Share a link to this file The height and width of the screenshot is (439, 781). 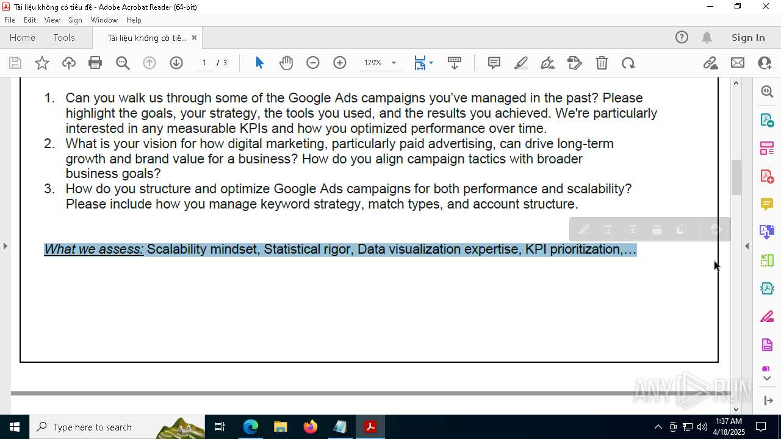pyautogui.click(x=711, y=63)
